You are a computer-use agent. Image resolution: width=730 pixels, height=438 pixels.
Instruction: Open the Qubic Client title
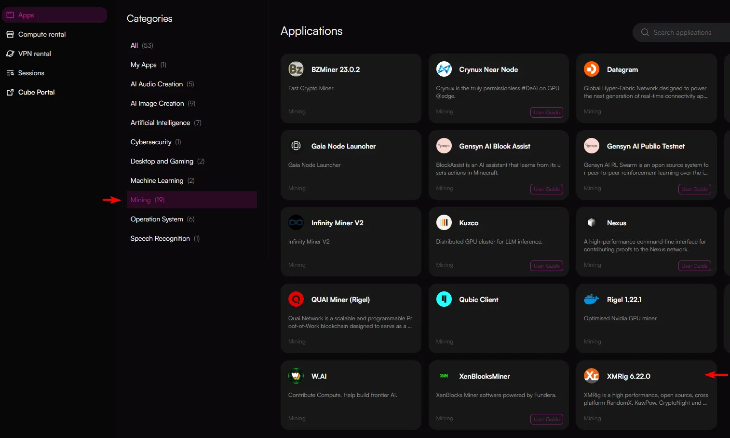coord(479,300)
